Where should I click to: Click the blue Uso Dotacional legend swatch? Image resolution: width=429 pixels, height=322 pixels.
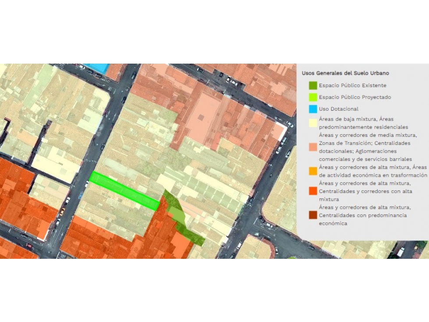tap(313, 109)
